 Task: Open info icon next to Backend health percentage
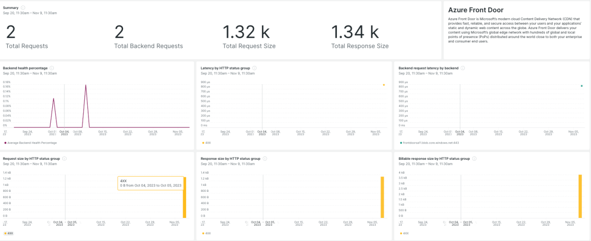tap(52, 68)
